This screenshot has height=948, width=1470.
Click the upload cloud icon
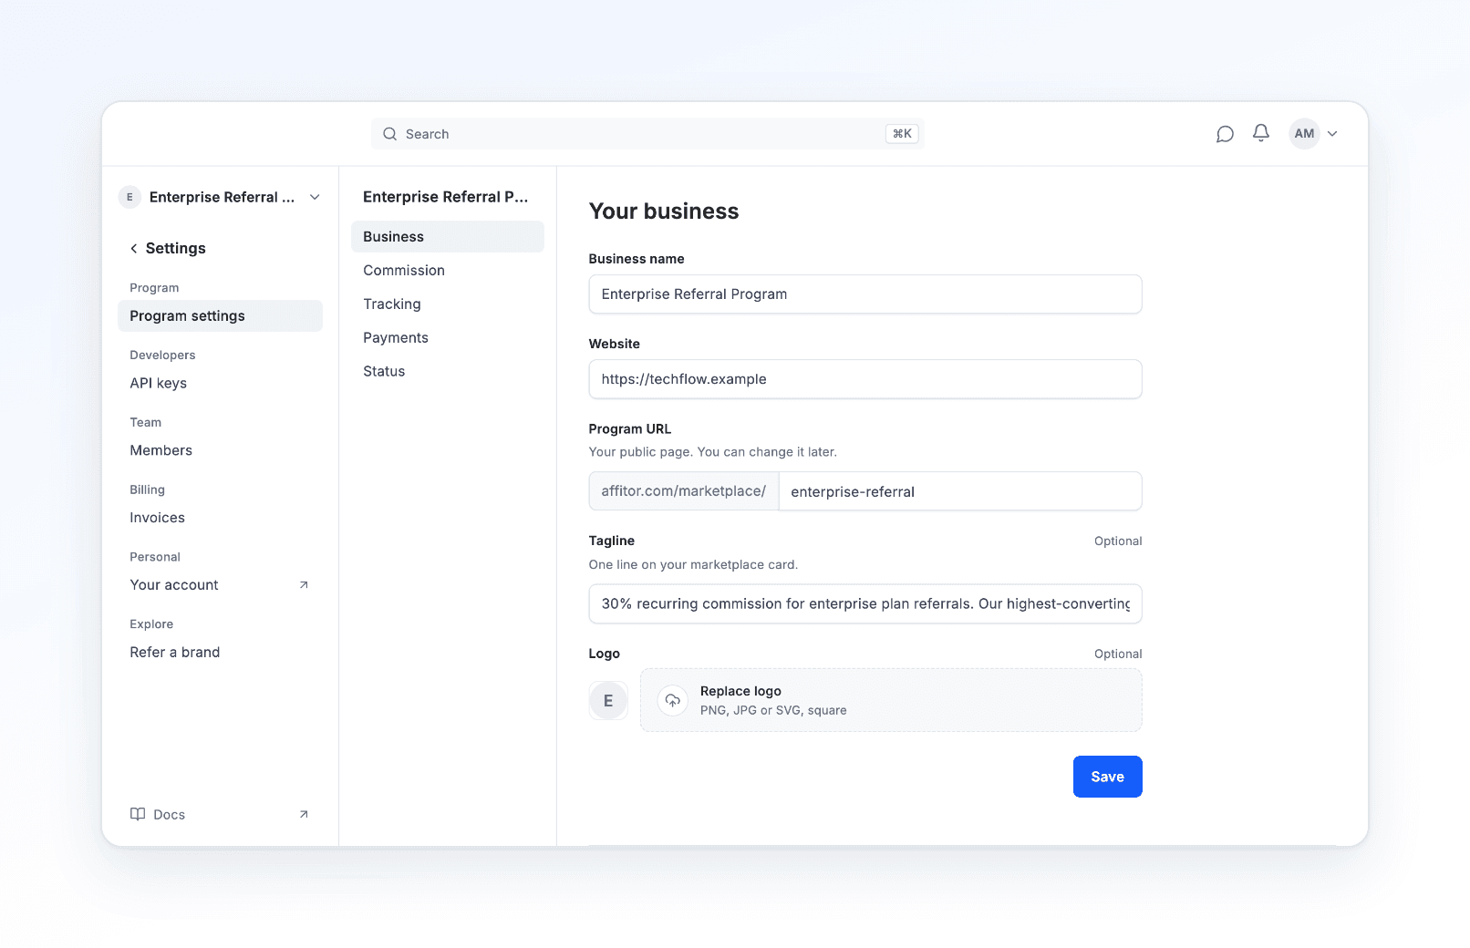pyautogui.click(x=673, y=700)
